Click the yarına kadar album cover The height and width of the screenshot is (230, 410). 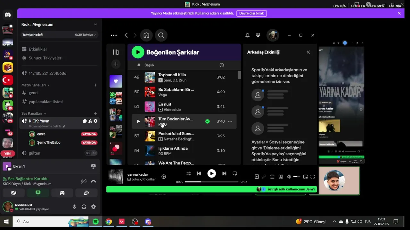click(x=116, y=177)
